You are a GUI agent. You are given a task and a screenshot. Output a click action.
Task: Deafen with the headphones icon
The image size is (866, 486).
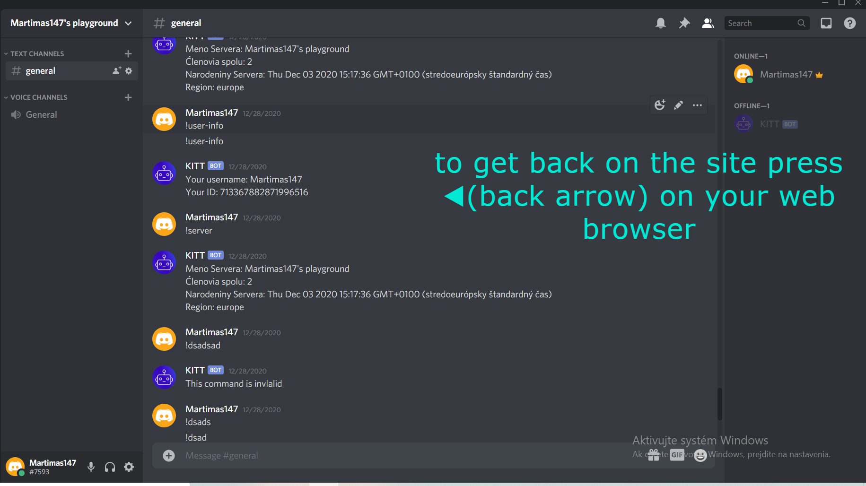110,467
